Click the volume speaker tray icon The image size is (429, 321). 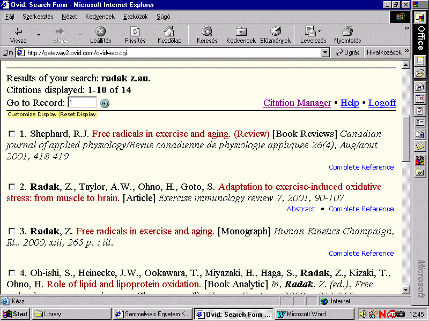(x=363, y=314)
